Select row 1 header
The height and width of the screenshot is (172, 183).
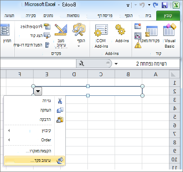click(175, 83)
